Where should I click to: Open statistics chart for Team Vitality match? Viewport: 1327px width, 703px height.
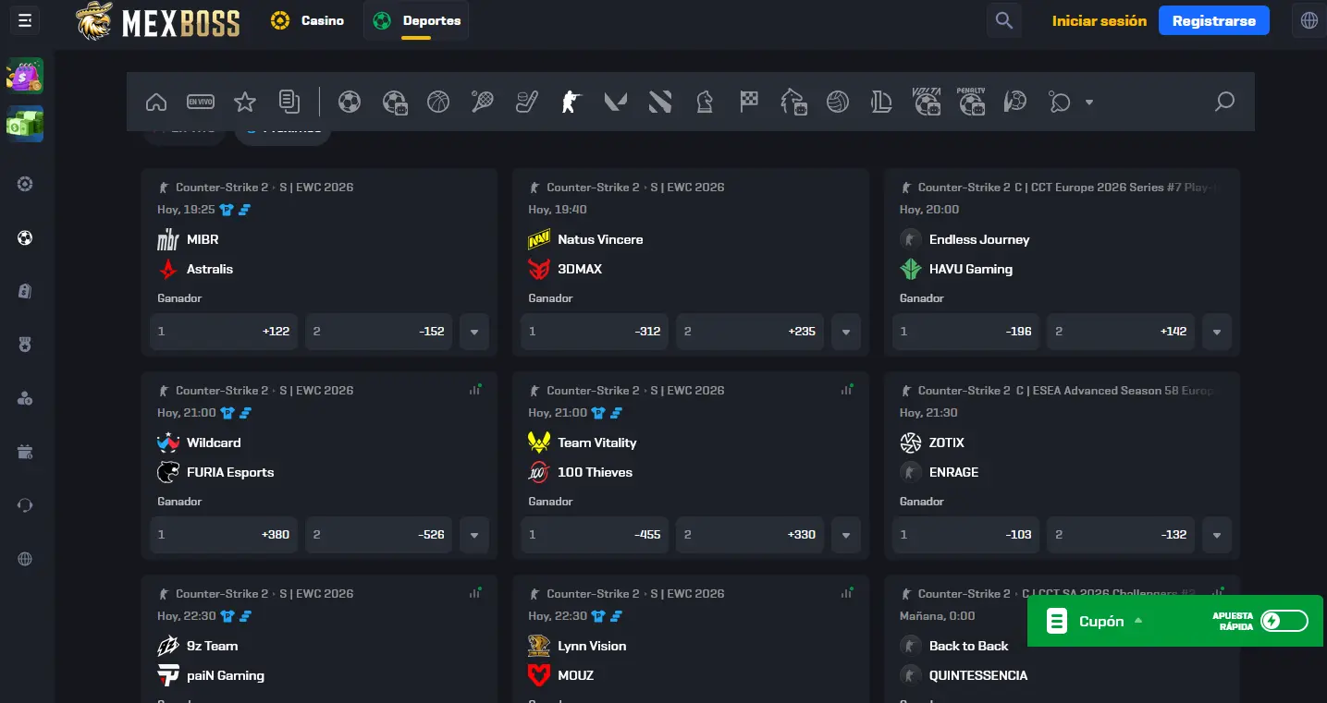point(846,390)
